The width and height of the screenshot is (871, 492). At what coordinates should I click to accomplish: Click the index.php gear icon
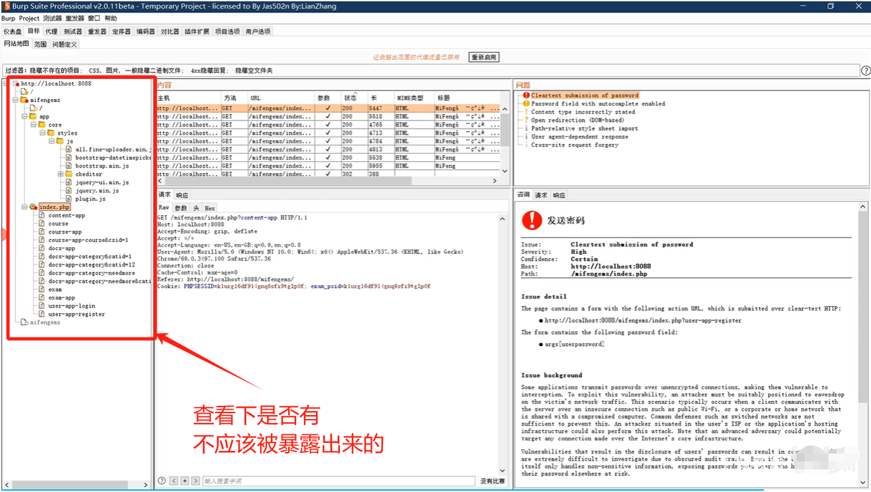[33, 207]
